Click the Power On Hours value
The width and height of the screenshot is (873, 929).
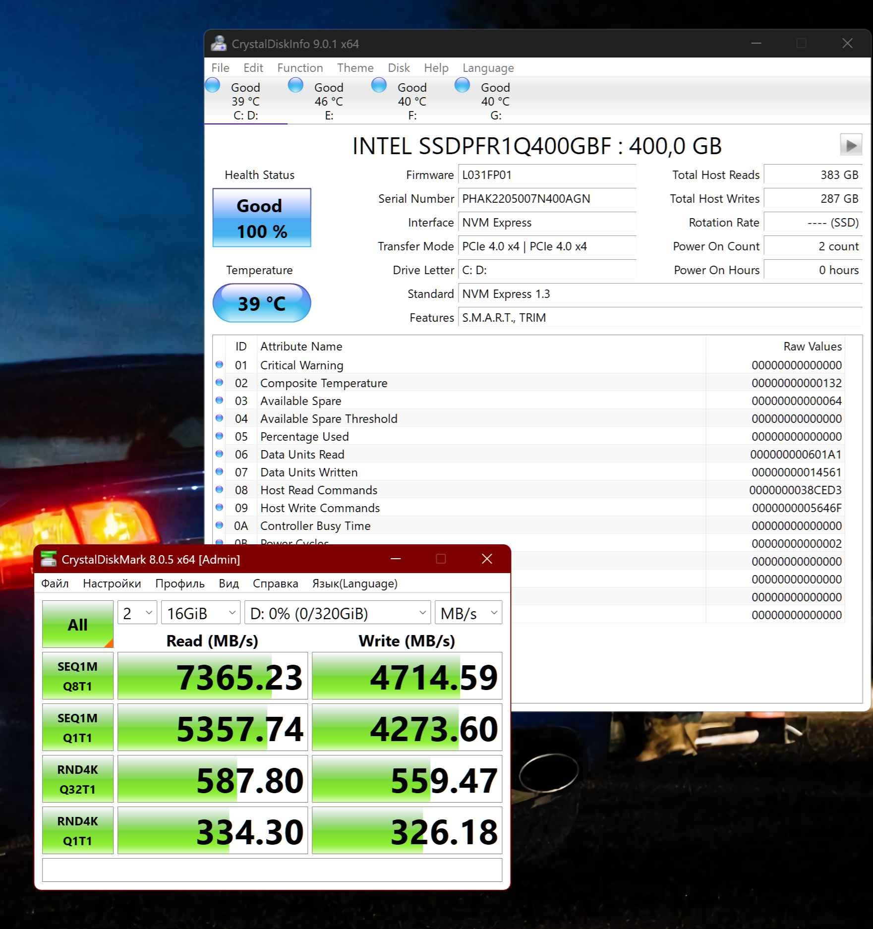813,270
